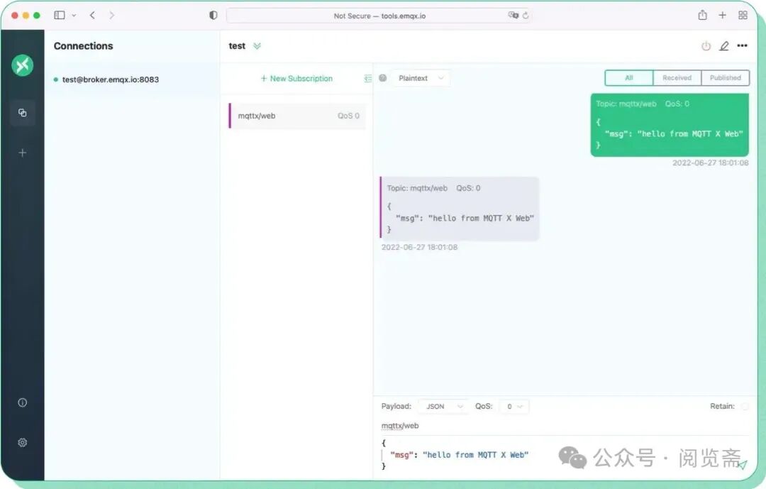Collapse subscription list with the sidebar icon

[x=368, y=79]
